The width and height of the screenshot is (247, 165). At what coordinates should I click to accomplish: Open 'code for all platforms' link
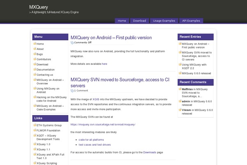[91, 140]
